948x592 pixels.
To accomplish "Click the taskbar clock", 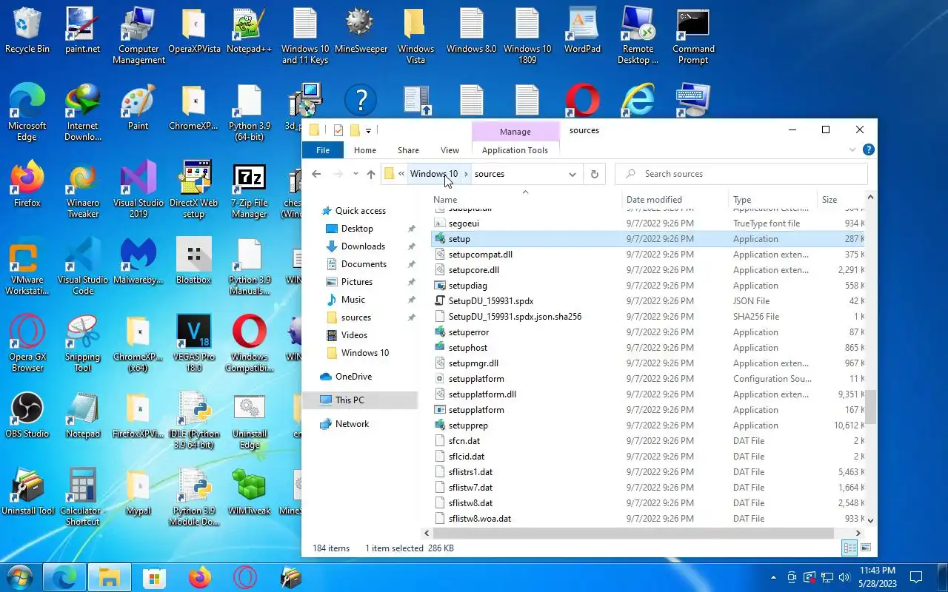I will [x=878, y=577].
